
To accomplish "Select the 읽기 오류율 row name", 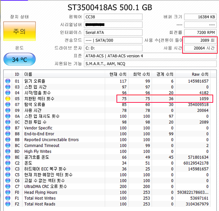I will click(x=35, y=81).
